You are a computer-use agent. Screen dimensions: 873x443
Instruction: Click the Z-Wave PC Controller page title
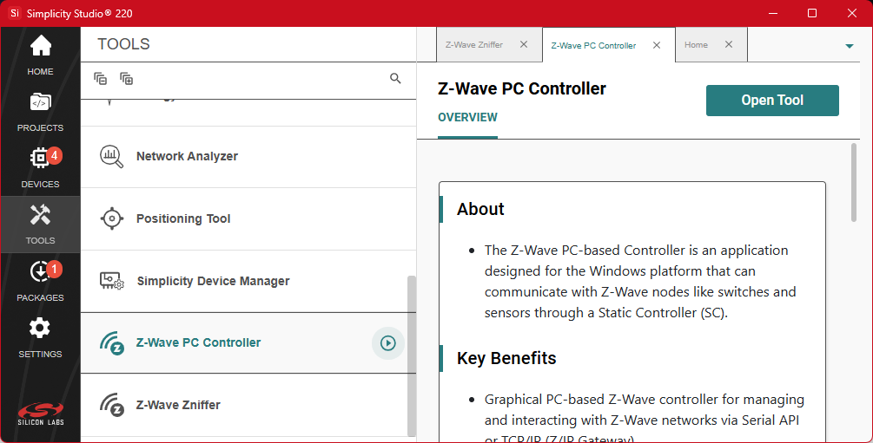pos(522,89)
